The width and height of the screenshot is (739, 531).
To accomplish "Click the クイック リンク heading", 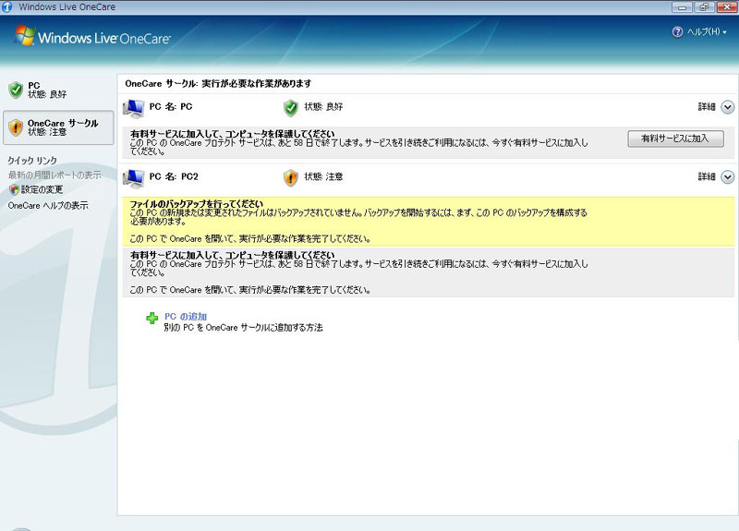I will (x=32, y=160).
